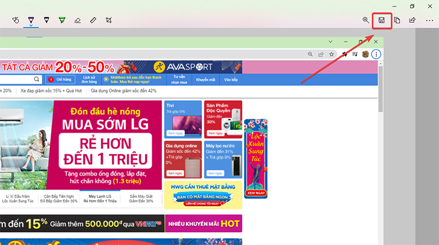
Task: Open the Giỏ hàng cart button
Action: pyautogui.click(x=60, y=79)
